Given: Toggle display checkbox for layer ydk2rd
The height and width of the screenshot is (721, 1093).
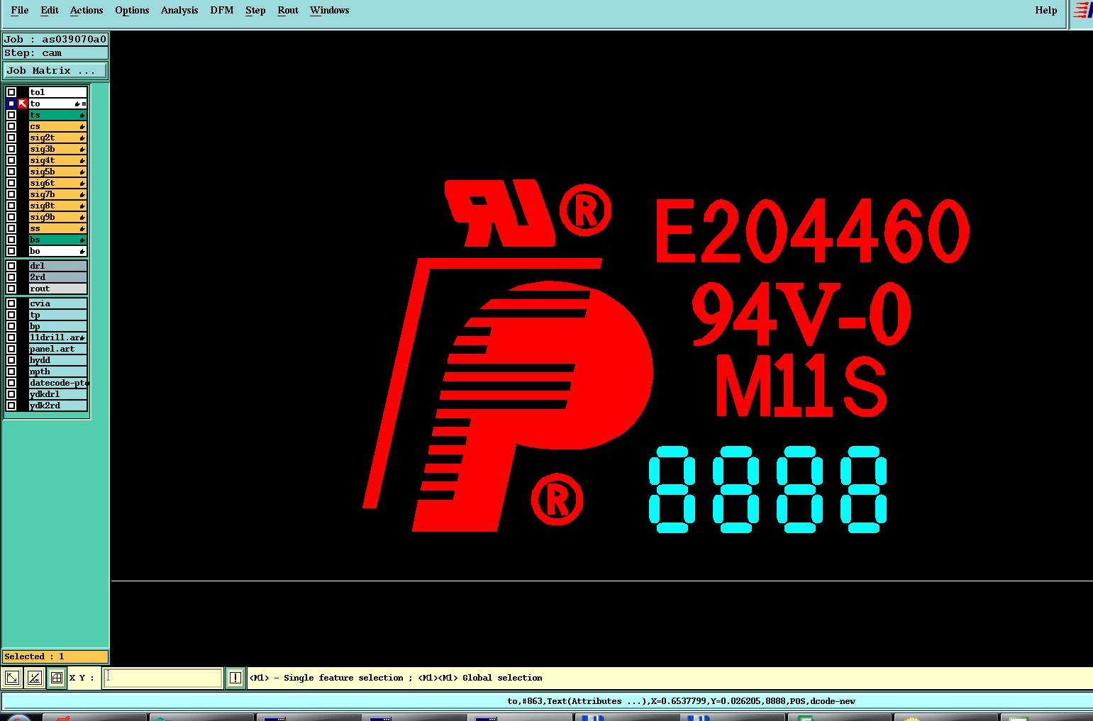Looking at the screenshot, I should click(11, 406).
